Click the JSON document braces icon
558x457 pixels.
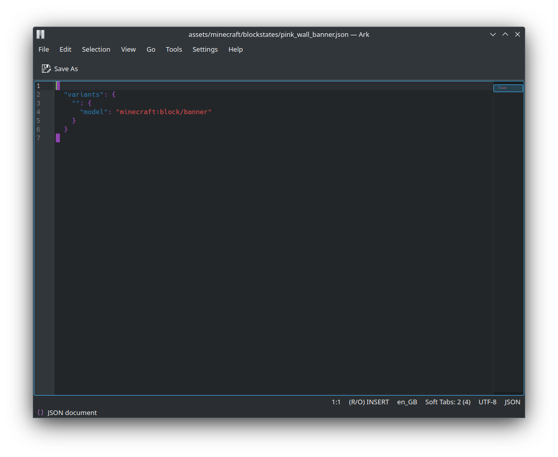(40, 412)
